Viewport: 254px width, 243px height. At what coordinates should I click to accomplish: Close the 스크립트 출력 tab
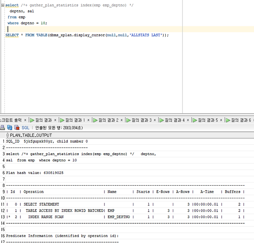[25, 120]
